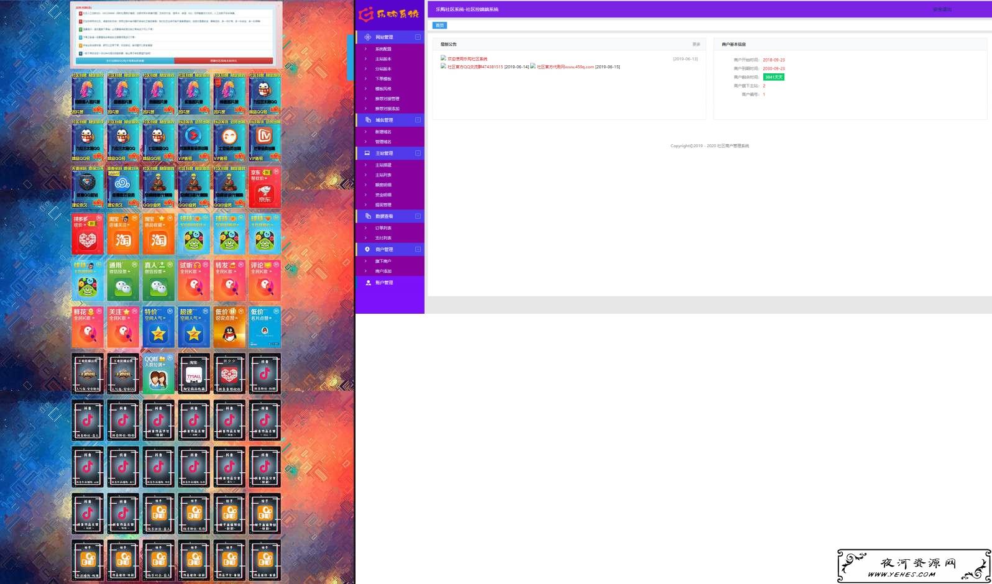The height and width of the screenshot is (584, 992).
Task: Open the 淘宝 TMALL product tile
Action: tap(194, 374)
